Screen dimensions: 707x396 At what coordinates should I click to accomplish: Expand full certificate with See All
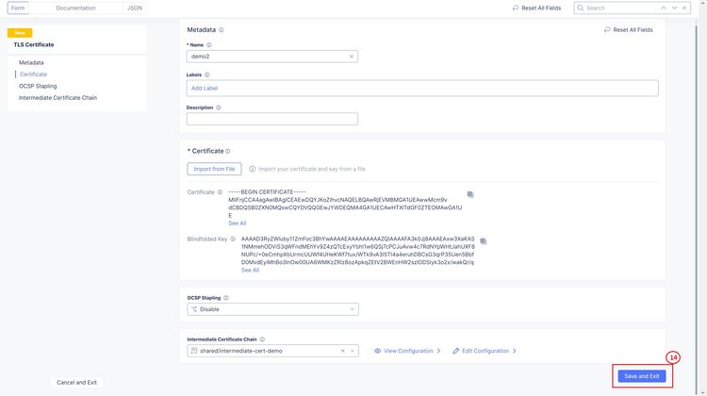click(237, 223)
